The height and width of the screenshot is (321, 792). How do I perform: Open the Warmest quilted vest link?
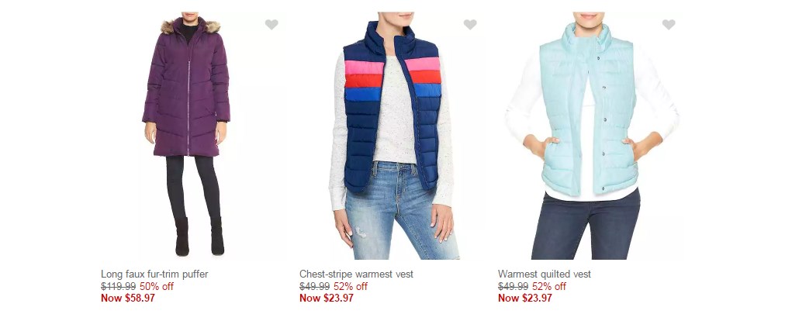(x=545, y=274)
